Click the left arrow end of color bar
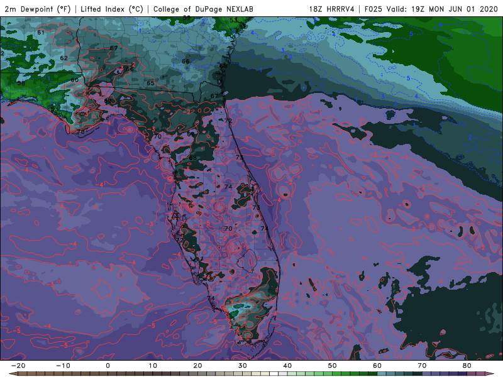503x377 pixels. 13,374
